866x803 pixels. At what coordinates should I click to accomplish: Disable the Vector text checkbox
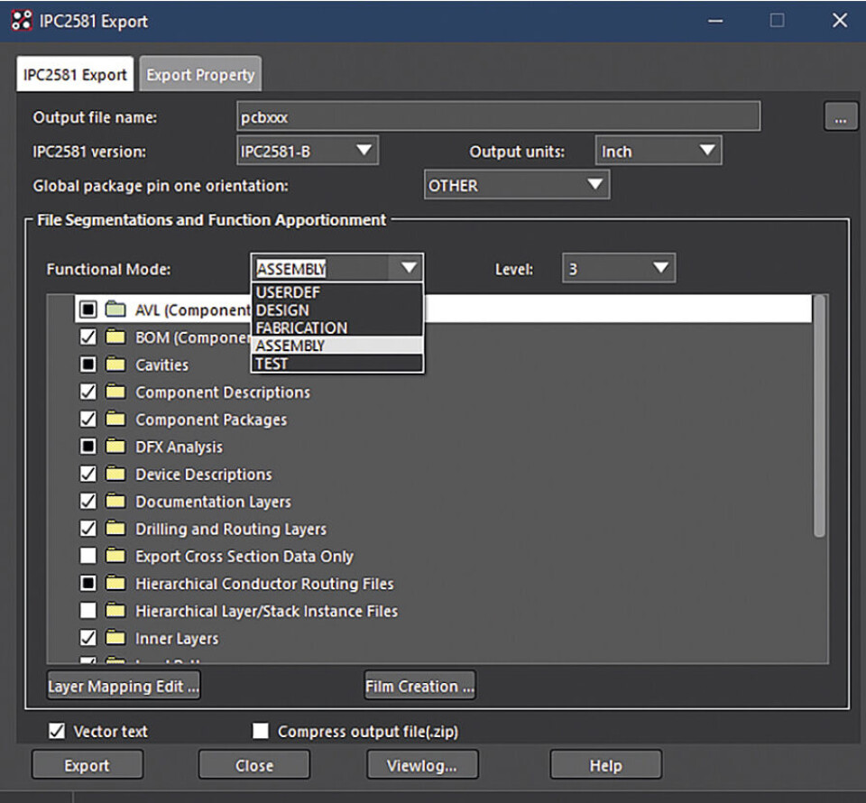point(56,731)
